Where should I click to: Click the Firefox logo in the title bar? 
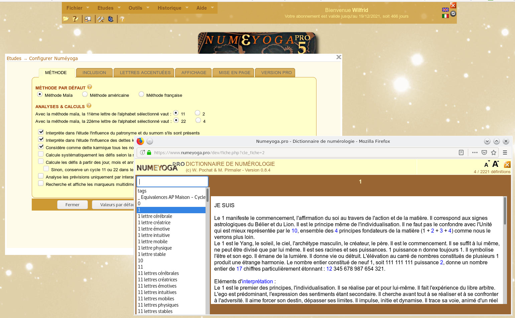tap(140, 141)
